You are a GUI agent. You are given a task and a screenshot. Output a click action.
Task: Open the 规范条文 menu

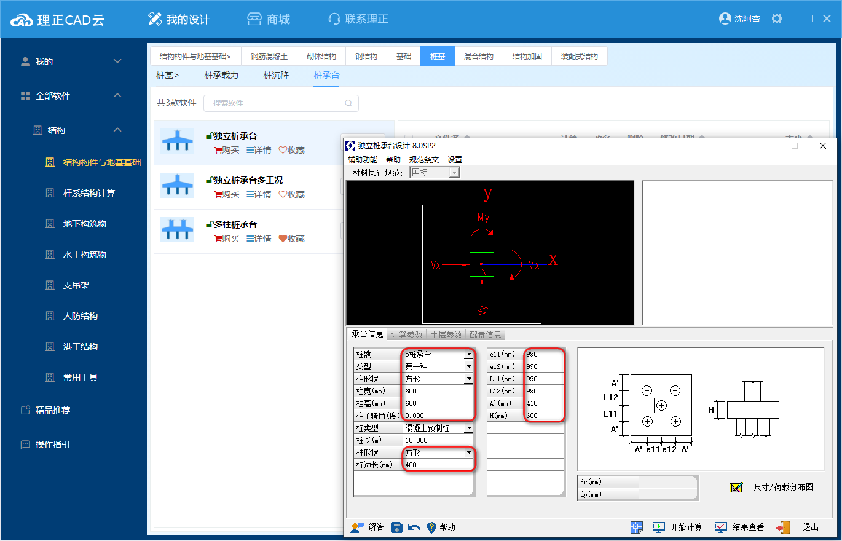point(424,160)
